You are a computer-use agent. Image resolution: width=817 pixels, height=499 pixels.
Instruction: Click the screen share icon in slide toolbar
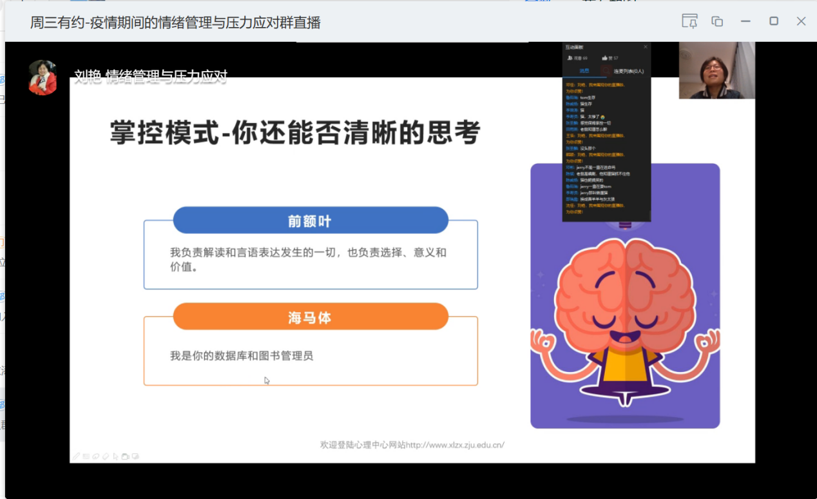(x=135, y=456)
